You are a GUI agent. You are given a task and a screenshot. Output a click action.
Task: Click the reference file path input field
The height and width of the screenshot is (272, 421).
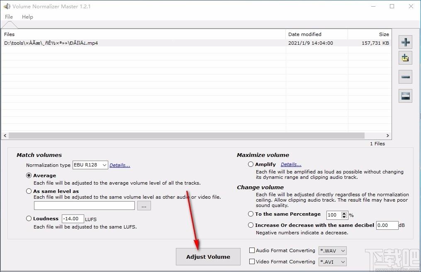[84, 206]
